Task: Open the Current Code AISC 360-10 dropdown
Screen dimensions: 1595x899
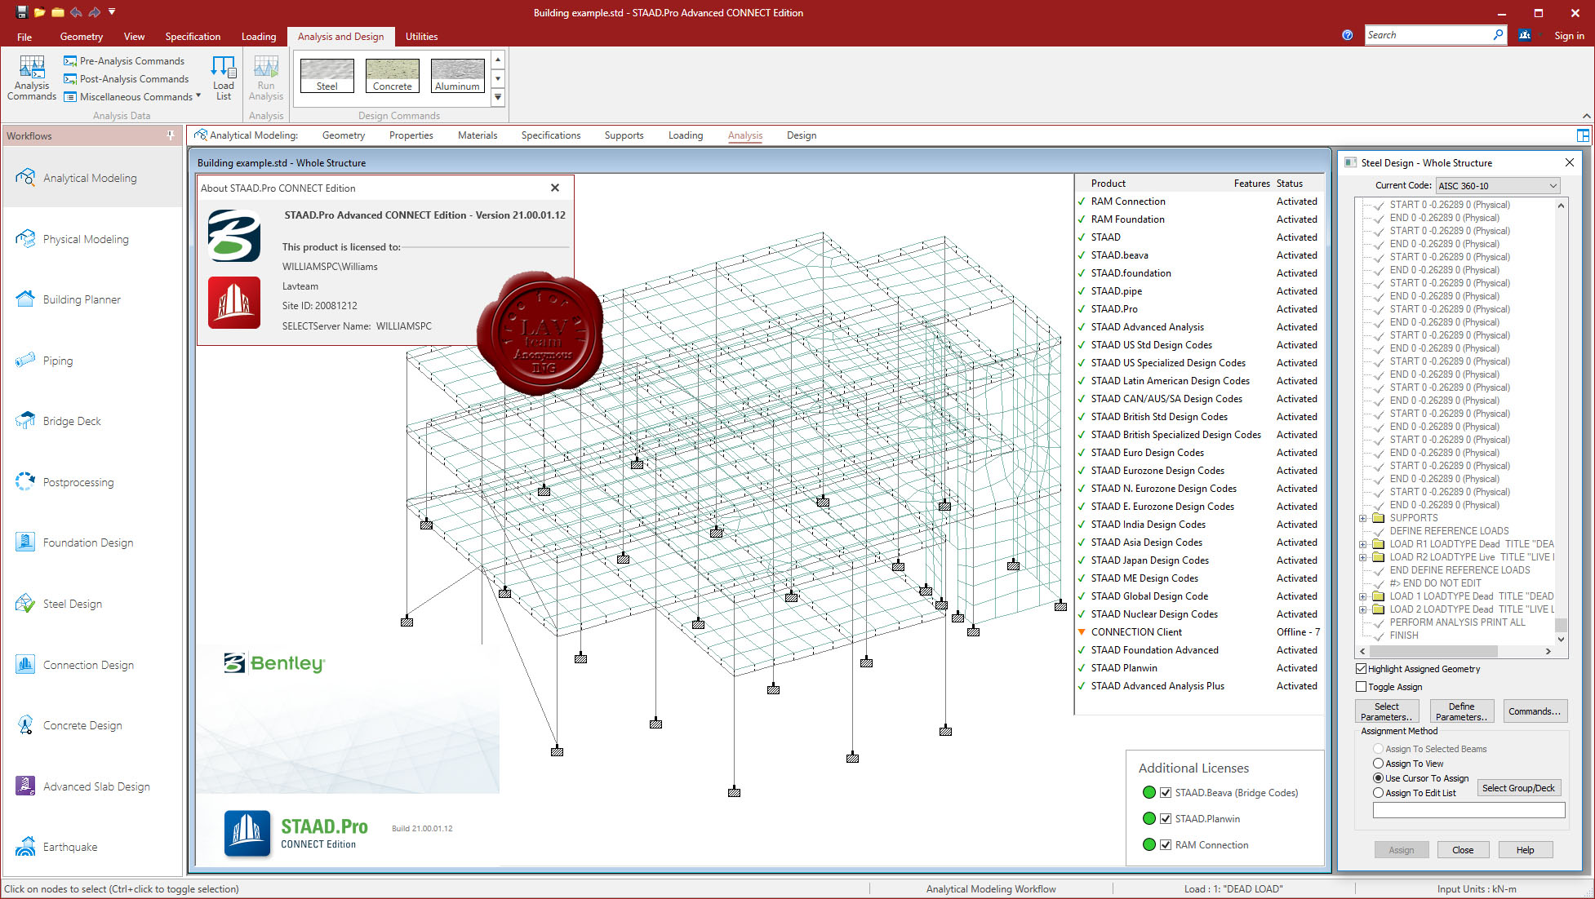Action: click(x=1498, y=186)
